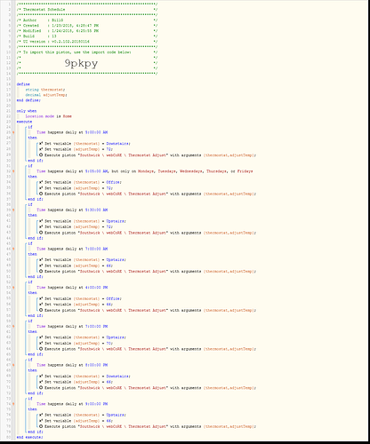Select the 'Time happens daily at 7:00:00 PM' condition
370x444 pixels.
click(x=72, y=326)
